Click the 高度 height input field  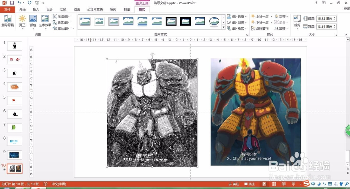click(325, 19)
